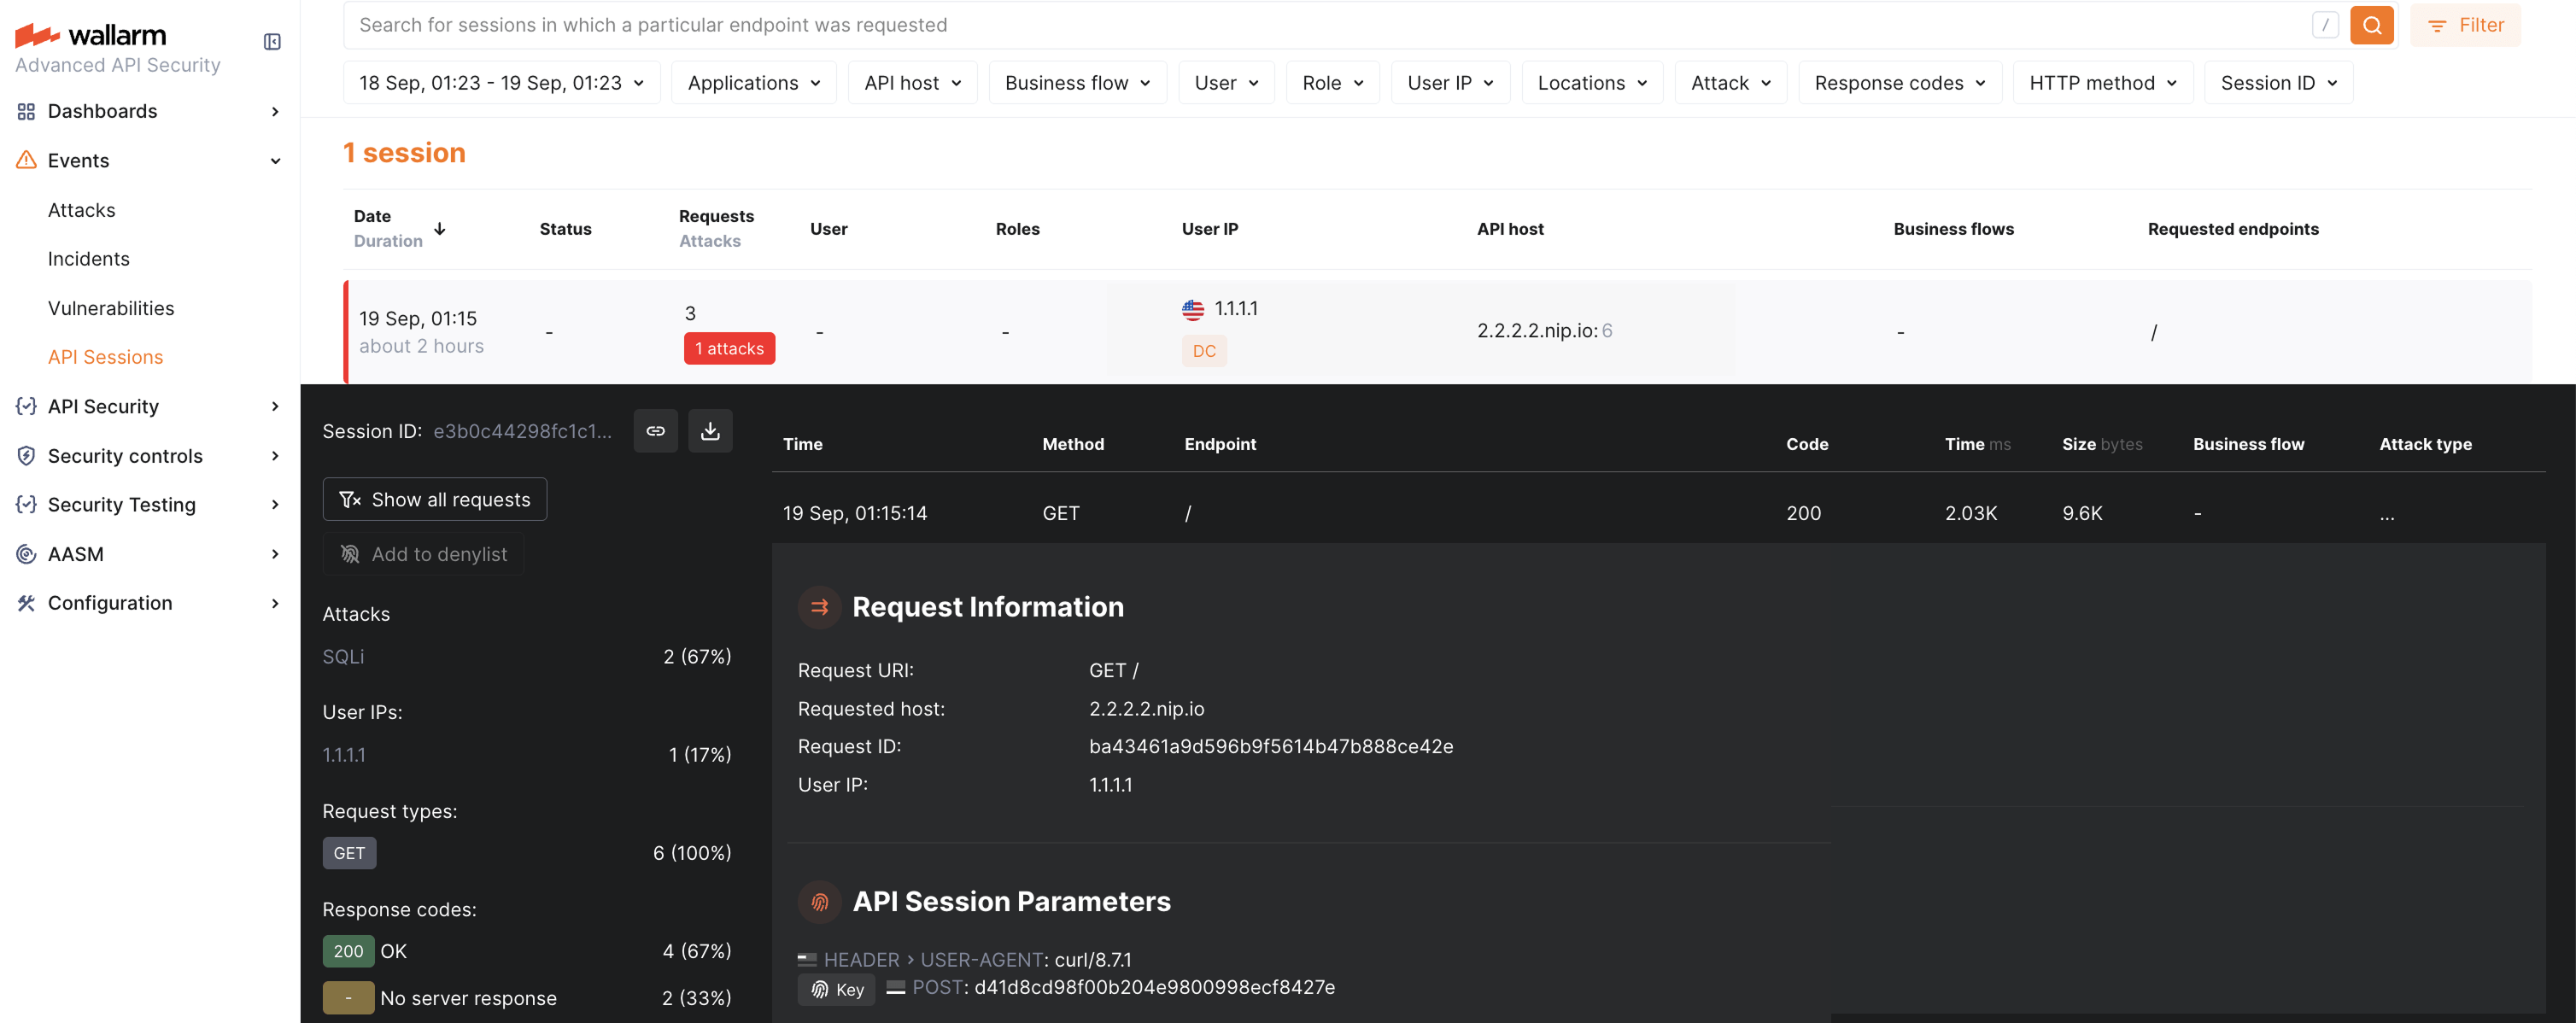Click Add to denylist

pos(423,553)
